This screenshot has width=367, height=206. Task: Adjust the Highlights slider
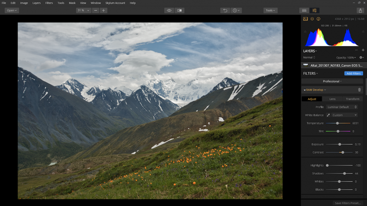[x=339, y=165]
